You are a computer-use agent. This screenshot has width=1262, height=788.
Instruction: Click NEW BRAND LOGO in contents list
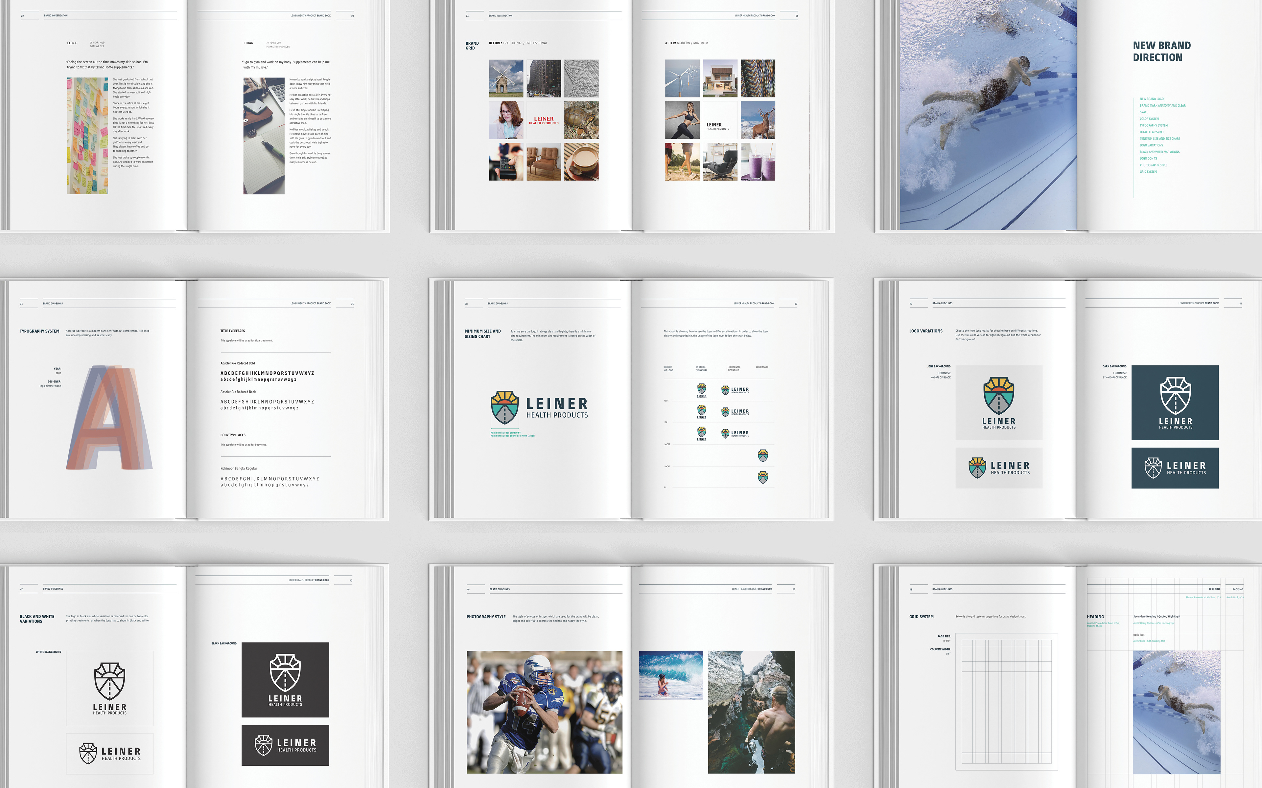click(x=1152, y=99)
